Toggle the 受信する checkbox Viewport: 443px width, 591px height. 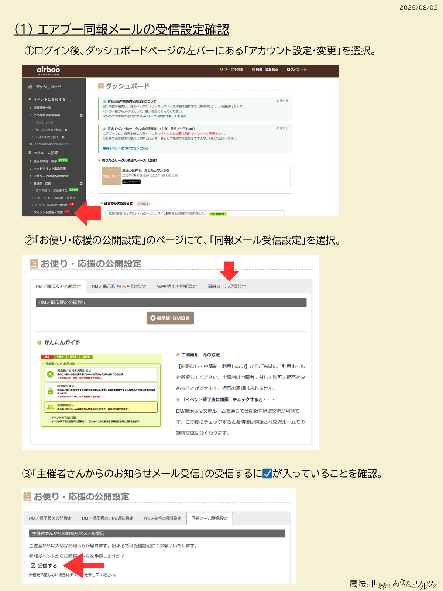33,566
